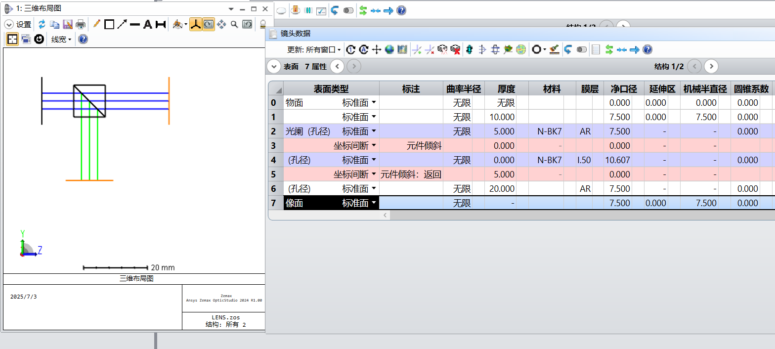The width and height of the screenshot is (775, 349).
Task: Open surface type dropdown for row 0 物面
Action: (x=374, y=103)
